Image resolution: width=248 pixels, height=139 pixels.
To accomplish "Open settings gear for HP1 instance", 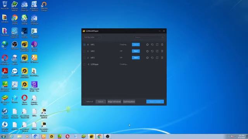I will (x=147, y=45).
